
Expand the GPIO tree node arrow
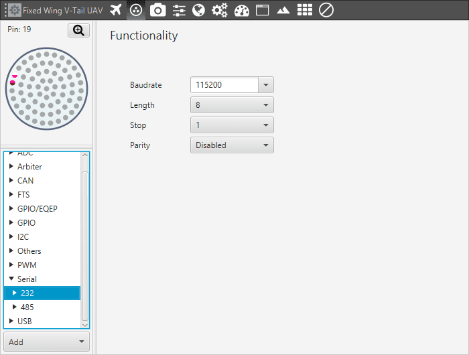(x=11, y=222)
